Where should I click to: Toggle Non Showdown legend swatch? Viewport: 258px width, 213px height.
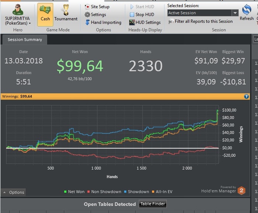click(x=88, y=192)
